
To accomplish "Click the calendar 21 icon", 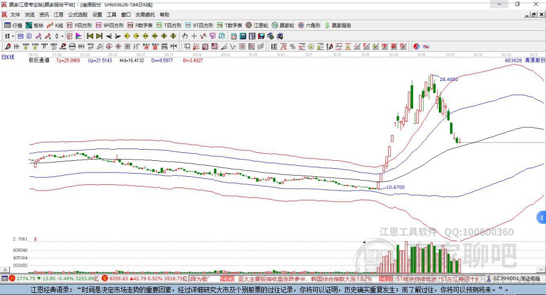I will coord(234,36).
